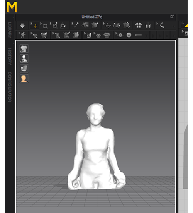Toggle avatar skin head icon in viewport
This screenshot has width=193, height=213.
click(24, 78)
